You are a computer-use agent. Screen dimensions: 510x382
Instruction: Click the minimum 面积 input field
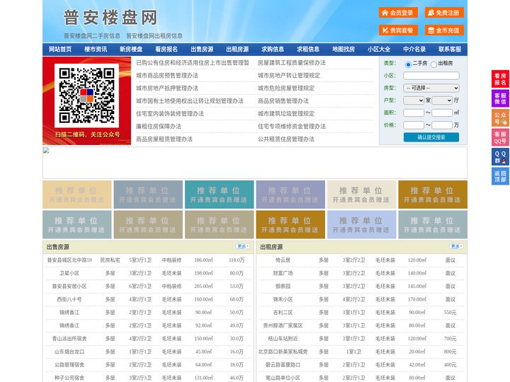(414, 112)
